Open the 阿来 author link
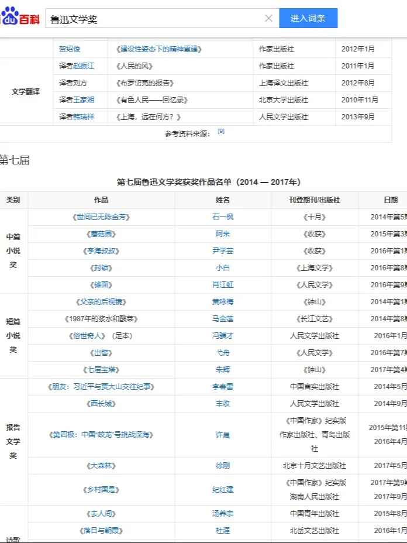The width and height of the screenshot is (407, 543). click(223, 234)
